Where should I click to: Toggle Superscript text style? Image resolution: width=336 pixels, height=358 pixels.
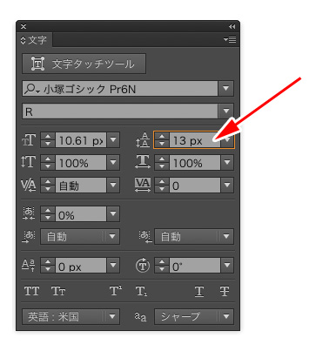point(116,291)
